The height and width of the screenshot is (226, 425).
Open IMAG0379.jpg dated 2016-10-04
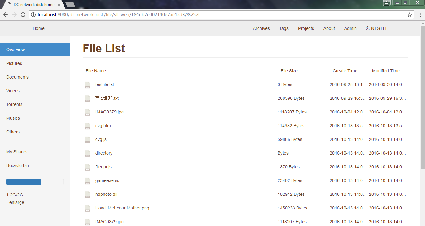click(x=109, y=112)
